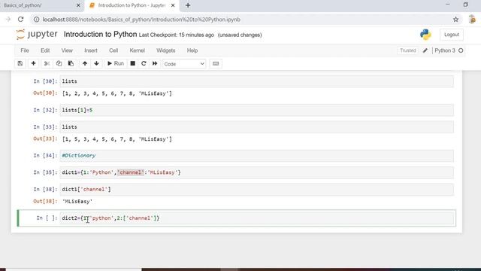481x271 pixels.
Task: Click the kernel idle circle indicator
Action: (x=461, y=50)
